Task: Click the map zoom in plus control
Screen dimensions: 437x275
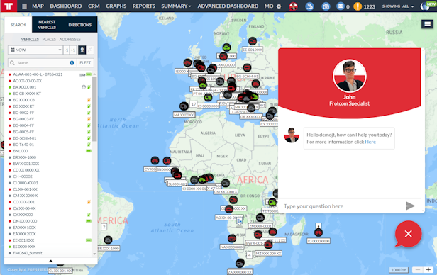Action: click(x=428, y=270)
